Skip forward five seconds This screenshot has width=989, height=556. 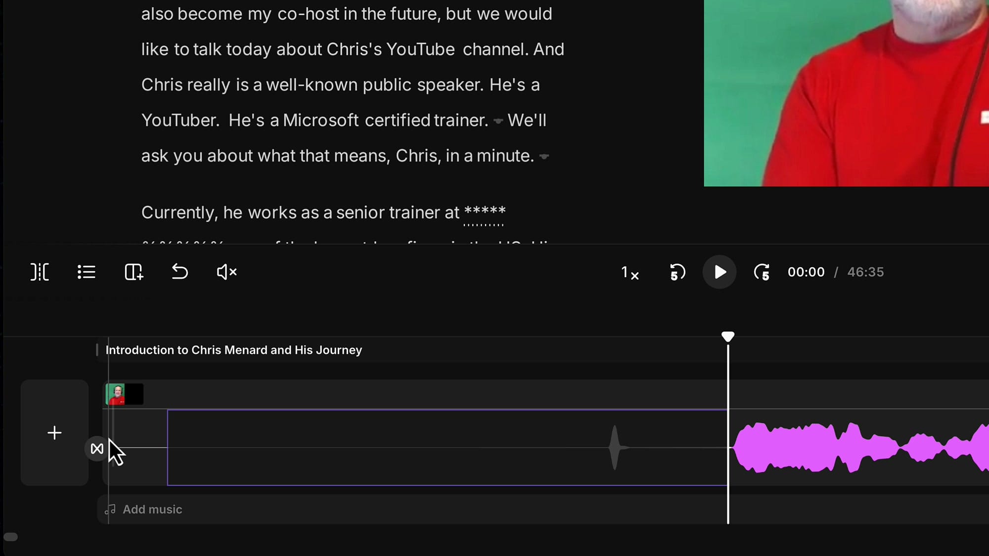coord(762,272)
